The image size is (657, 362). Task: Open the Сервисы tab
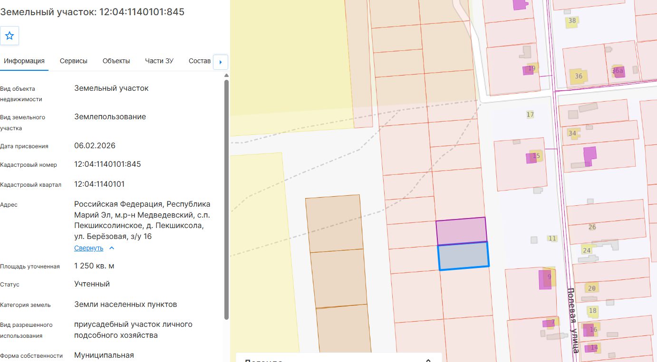click(x=74, y=61)
